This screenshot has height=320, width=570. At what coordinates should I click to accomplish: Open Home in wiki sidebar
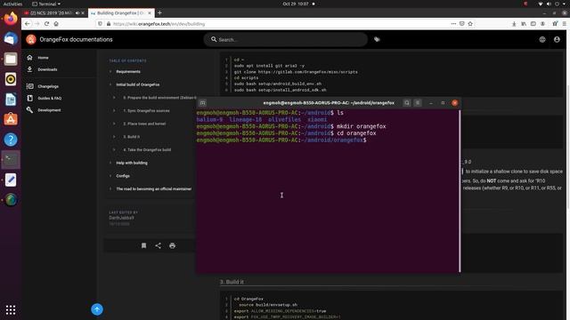[43, 58]
